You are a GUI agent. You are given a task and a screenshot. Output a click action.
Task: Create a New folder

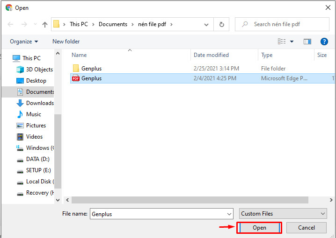(x=66, y=42)
